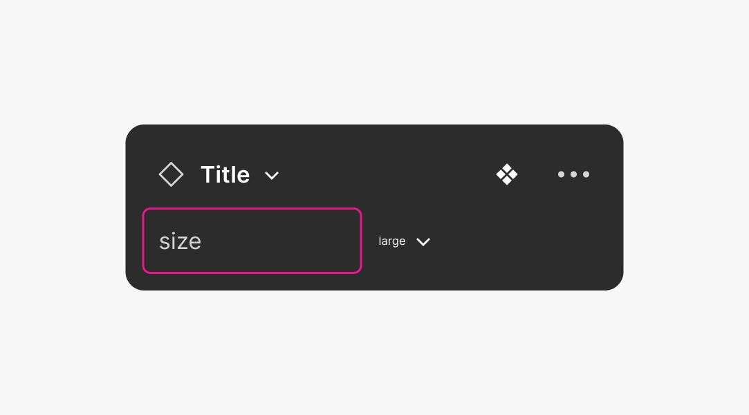Click the bottom diamond of the component icon

click(507, 181)
